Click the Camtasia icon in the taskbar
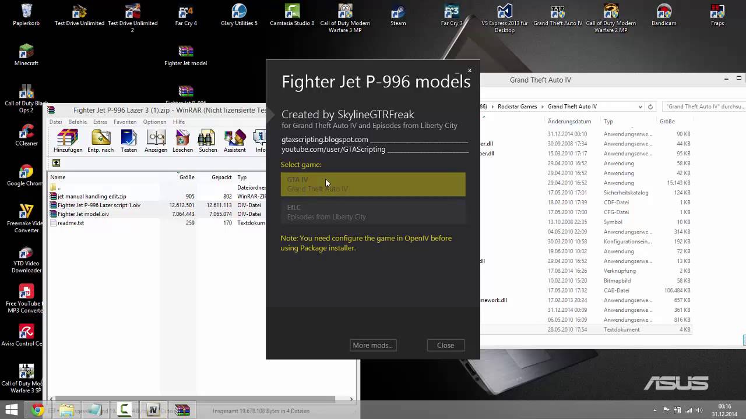The height and width of the screenshot is (419, 746). [124, 410]
